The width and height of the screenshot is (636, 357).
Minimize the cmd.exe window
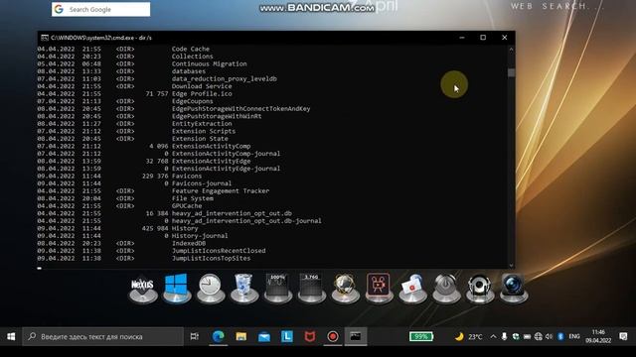coord(462,38)
